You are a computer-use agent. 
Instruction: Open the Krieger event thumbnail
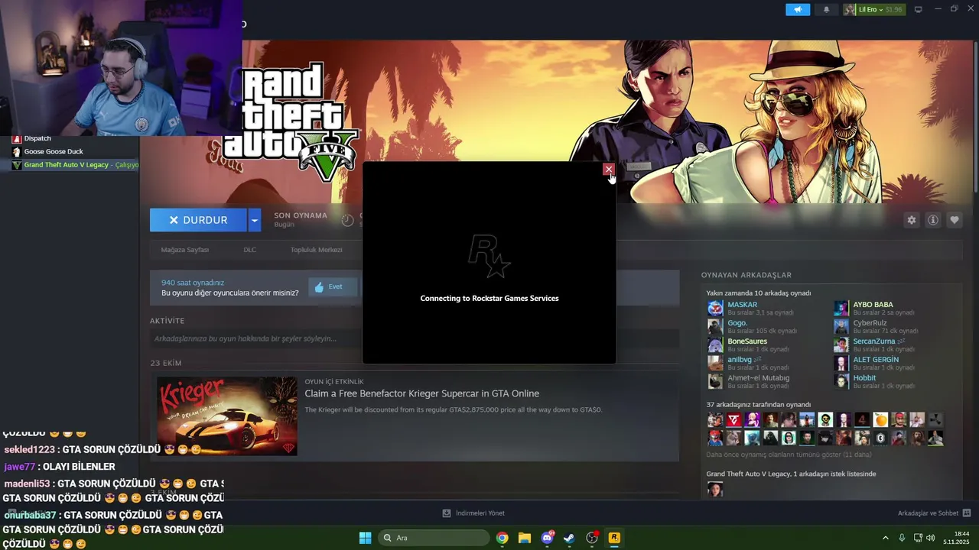click(227, 416)
